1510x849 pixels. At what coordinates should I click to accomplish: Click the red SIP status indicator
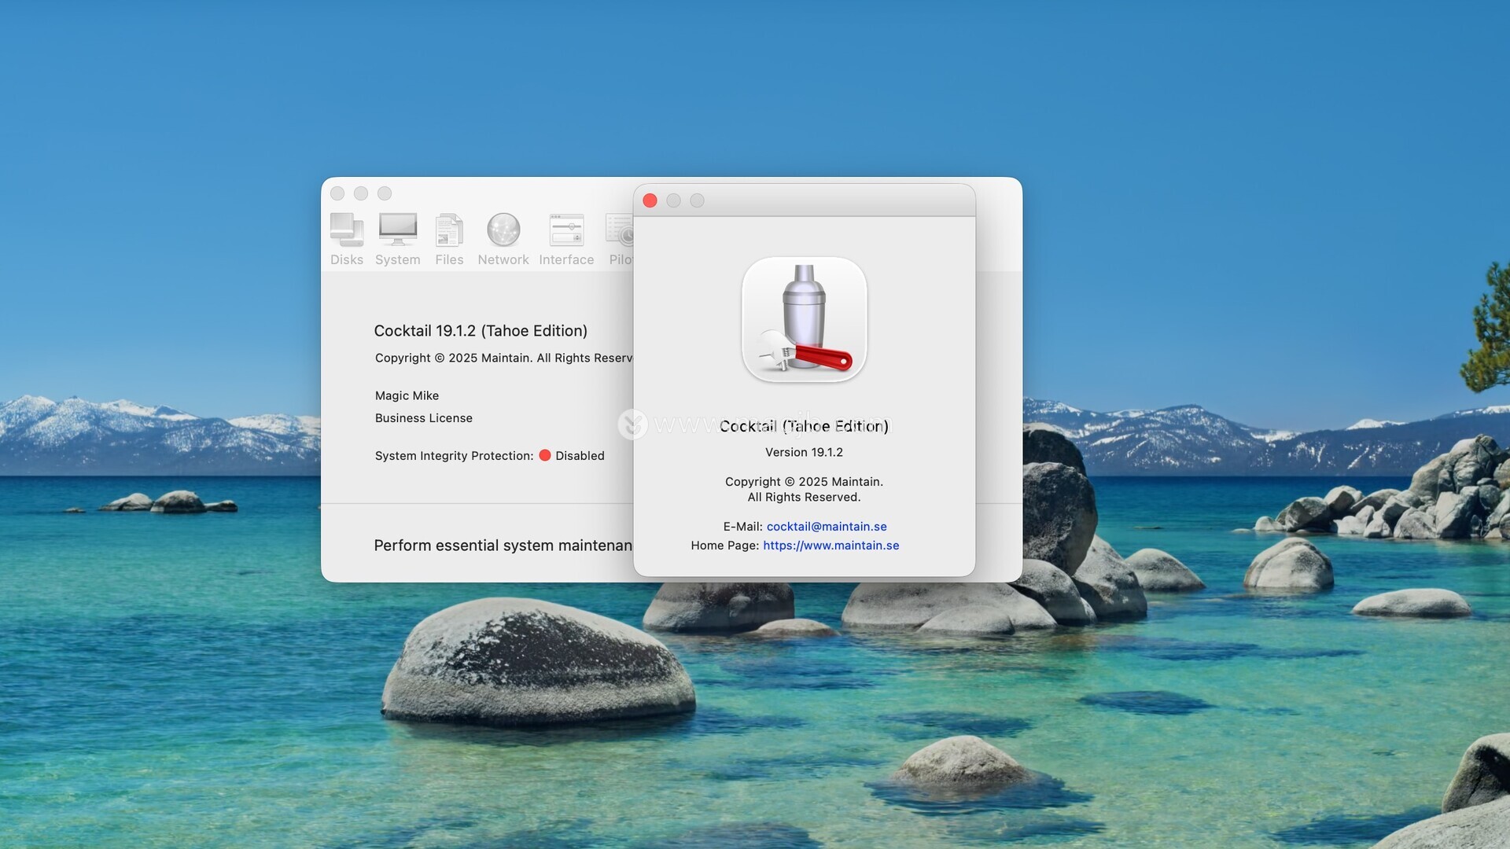(545, 455)
